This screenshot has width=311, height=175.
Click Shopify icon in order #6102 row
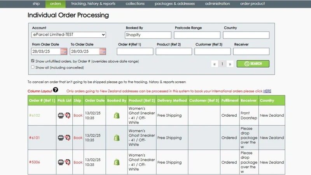117,115
